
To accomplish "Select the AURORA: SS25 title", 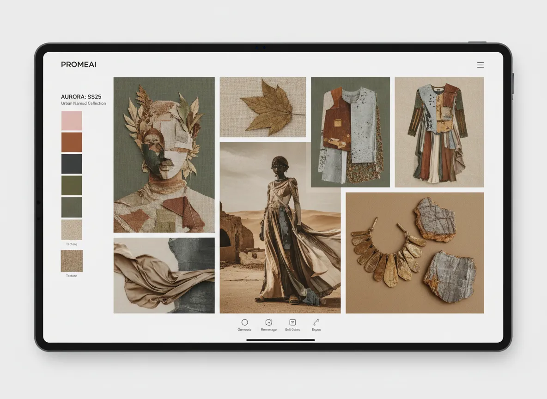I will coord(80,97).
